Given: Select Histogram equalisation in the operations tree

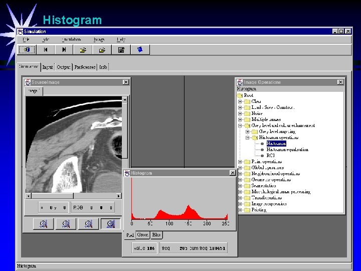Looking at the screenshot, I should [287, 150].
